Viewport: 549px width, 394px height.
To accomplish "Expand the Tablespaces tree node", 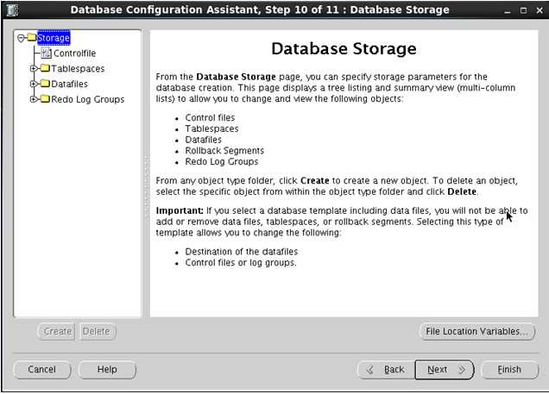I will [x=34, y=68].
